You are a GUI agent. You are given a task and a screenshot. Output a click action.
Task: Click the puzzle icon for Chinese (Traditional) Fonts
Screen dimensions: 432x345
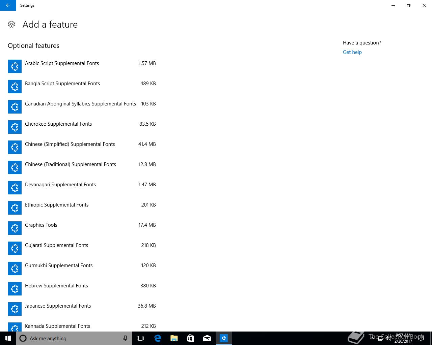[x=15, y=167]
